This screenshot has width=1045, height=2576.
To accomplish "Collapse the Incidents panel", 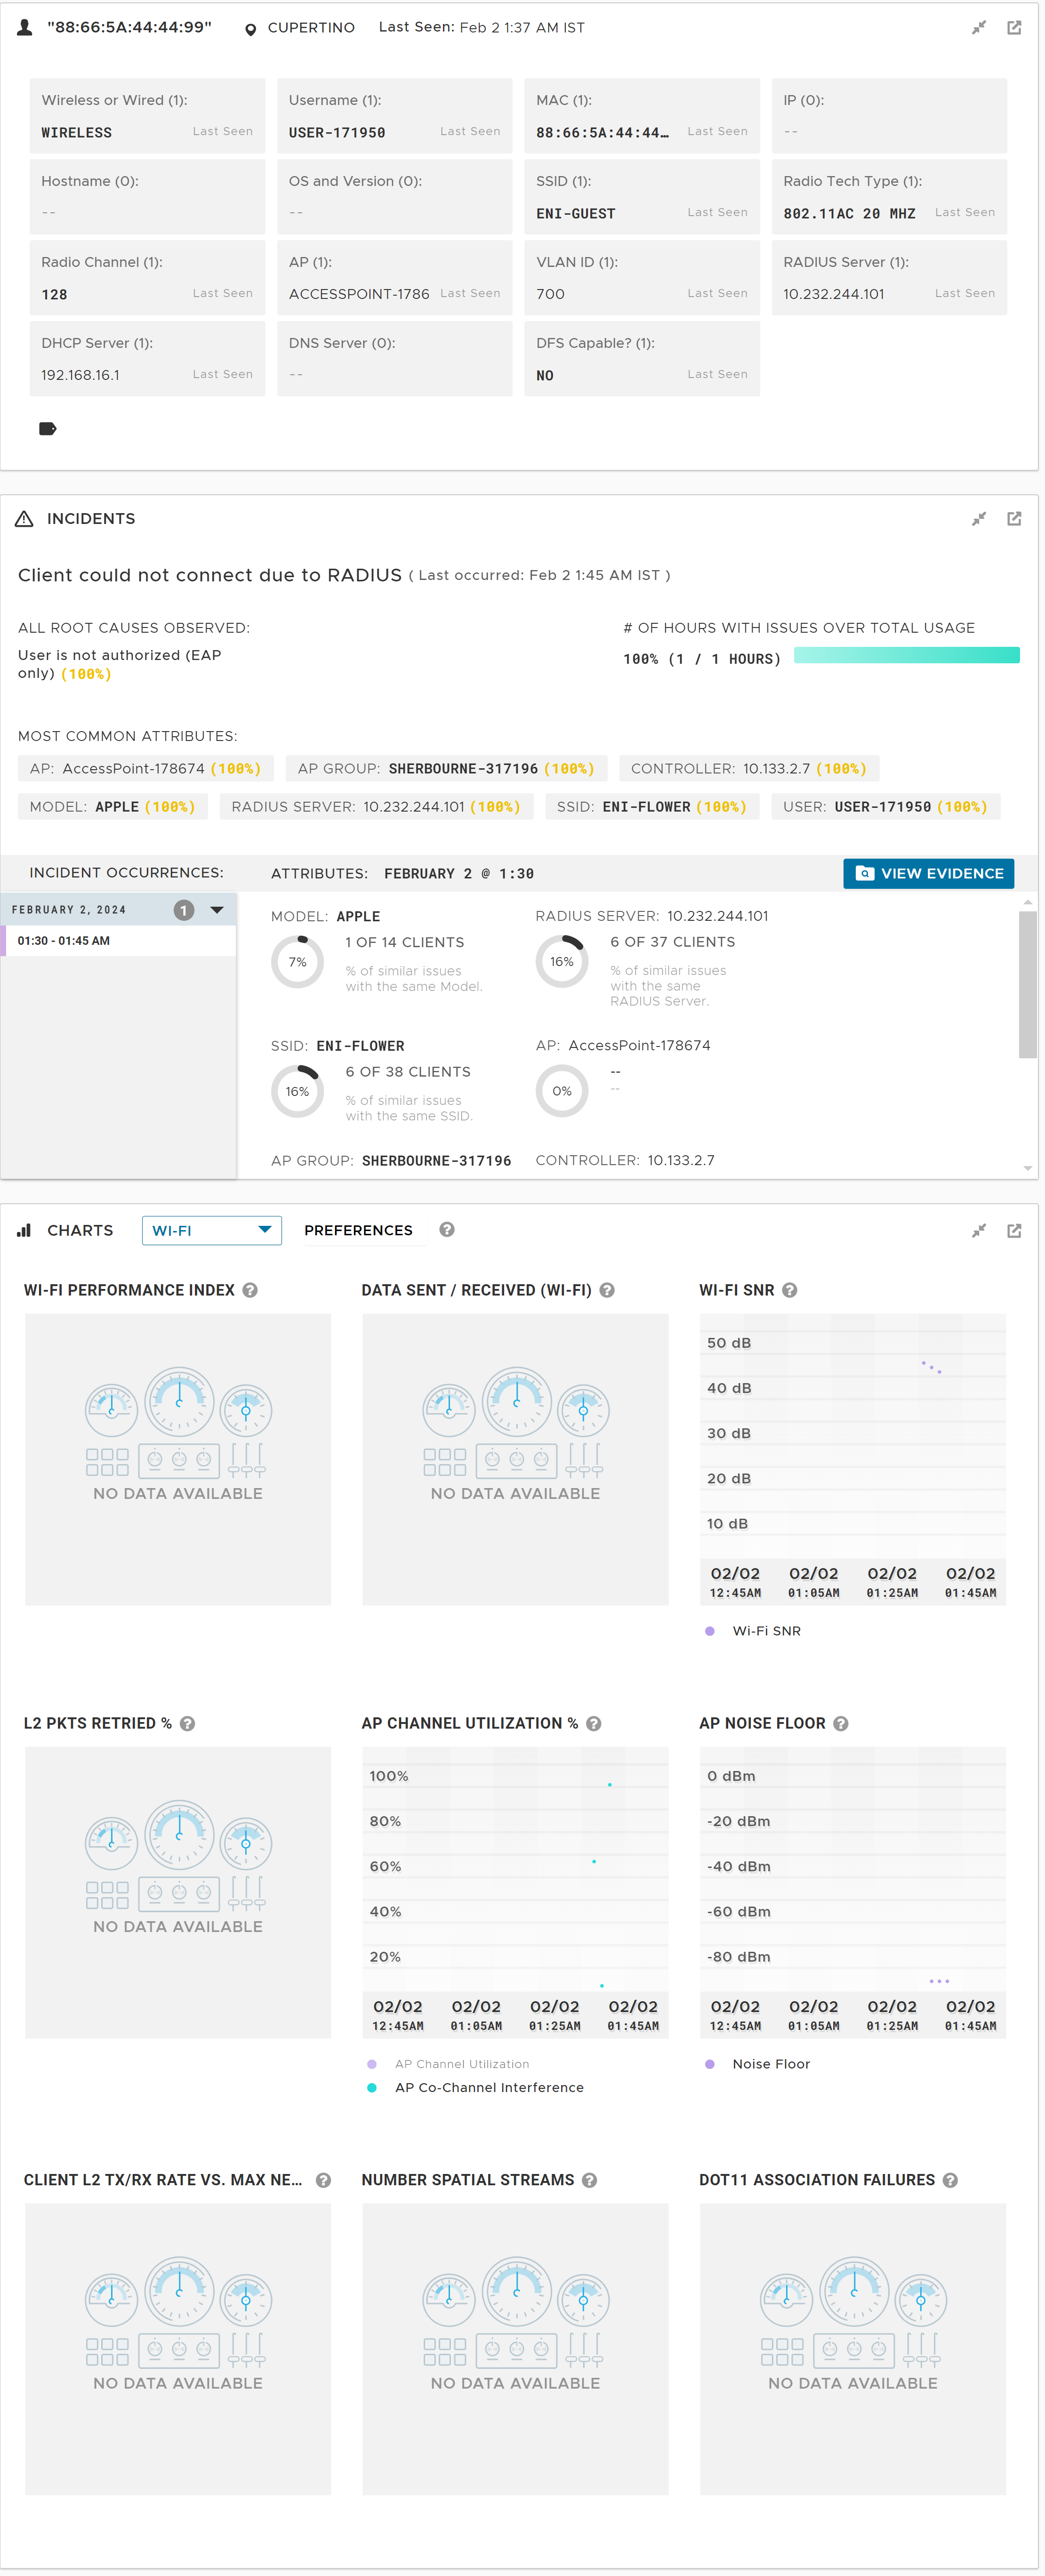I will click(x=978, y=519).
